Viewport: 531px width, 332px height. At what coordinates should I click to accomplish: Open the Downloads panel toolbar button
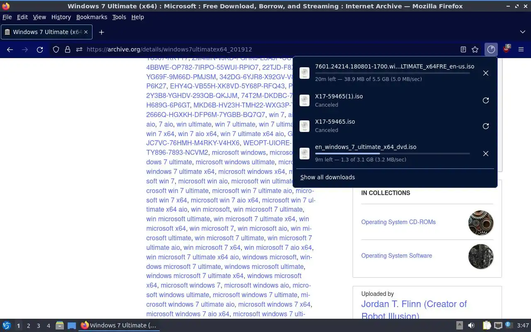491,49
